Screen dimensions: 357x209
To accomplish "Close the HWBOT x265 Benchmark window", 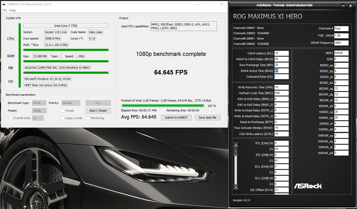I will (x=222, y=4).
